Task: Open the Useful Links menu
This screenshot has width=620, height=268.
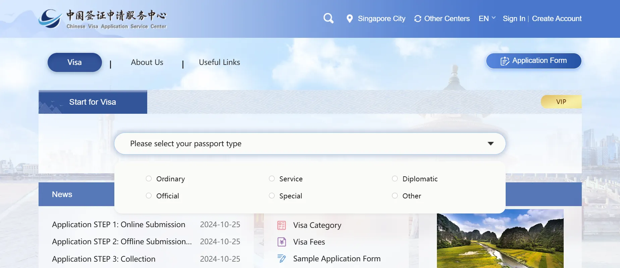Action: point(219,62)
